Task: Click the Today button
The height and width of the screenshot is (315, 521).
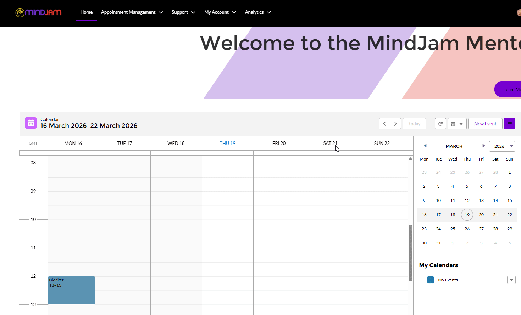Action: (x=414, y=123)
